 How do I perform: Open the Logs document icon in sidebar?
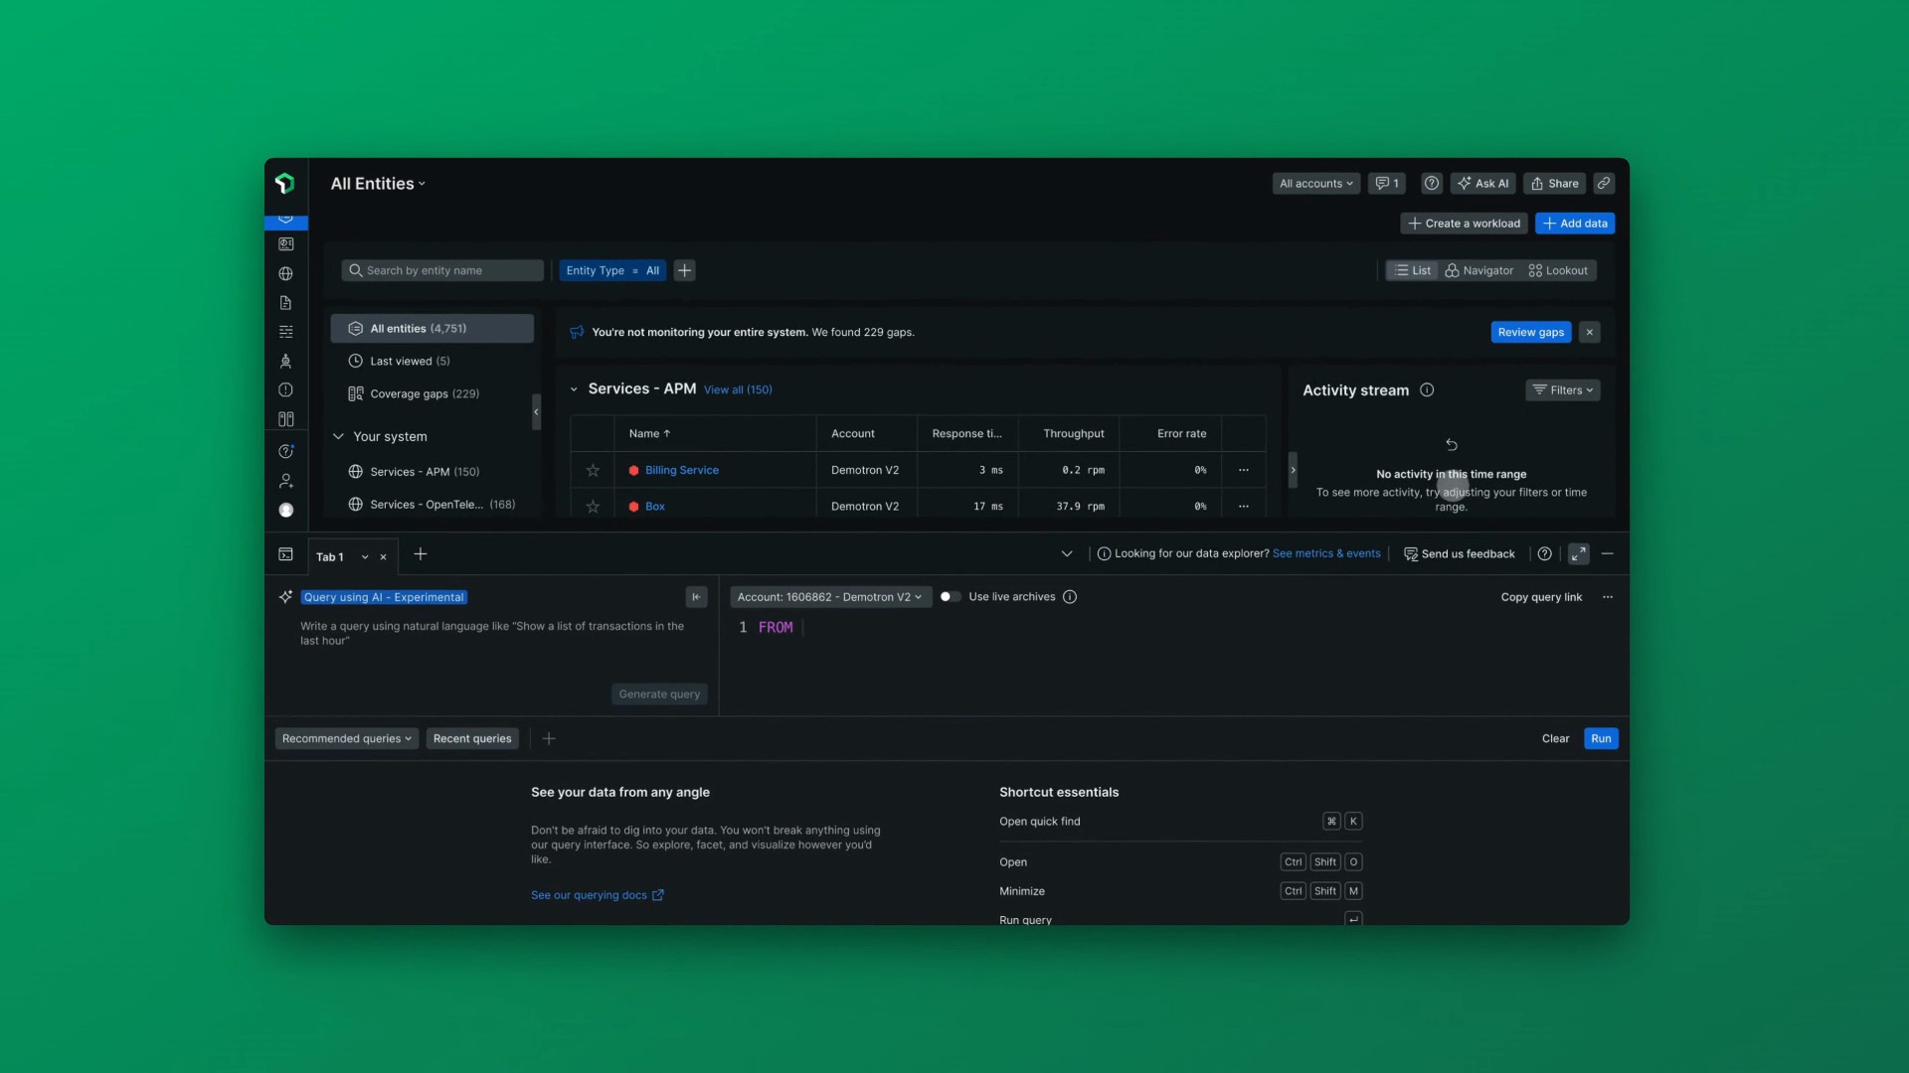coord(285,303)
